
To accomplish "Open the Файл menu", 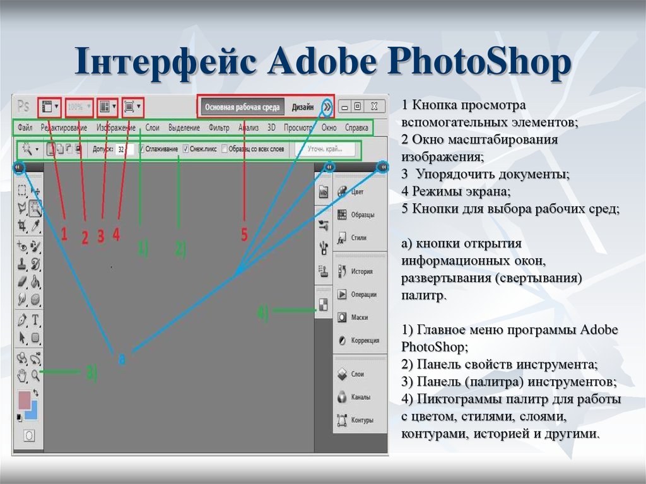I will 25,128.
